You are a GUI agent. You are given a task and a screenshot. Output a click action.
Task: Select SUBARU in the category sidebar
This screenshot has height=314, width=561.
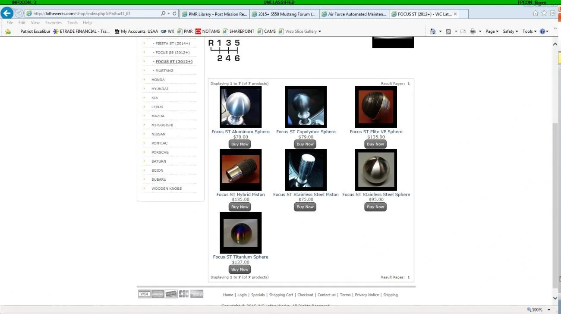coord(159,179)
